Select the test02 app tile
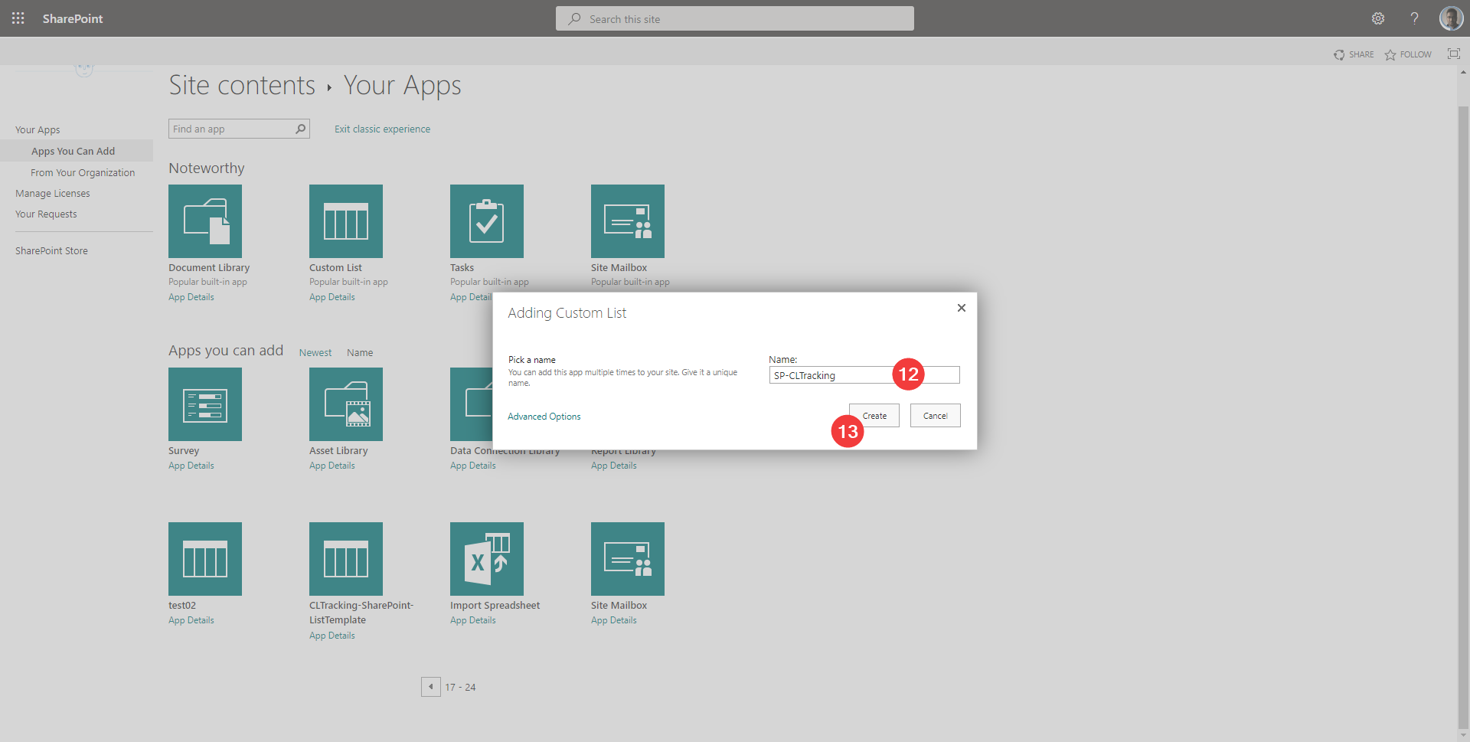This screenshot has height=742, width=1470. (205, 559)
